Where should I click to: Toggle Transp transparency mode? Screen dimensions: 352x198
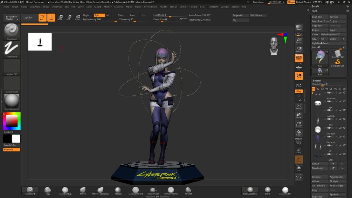coord(298,151)
